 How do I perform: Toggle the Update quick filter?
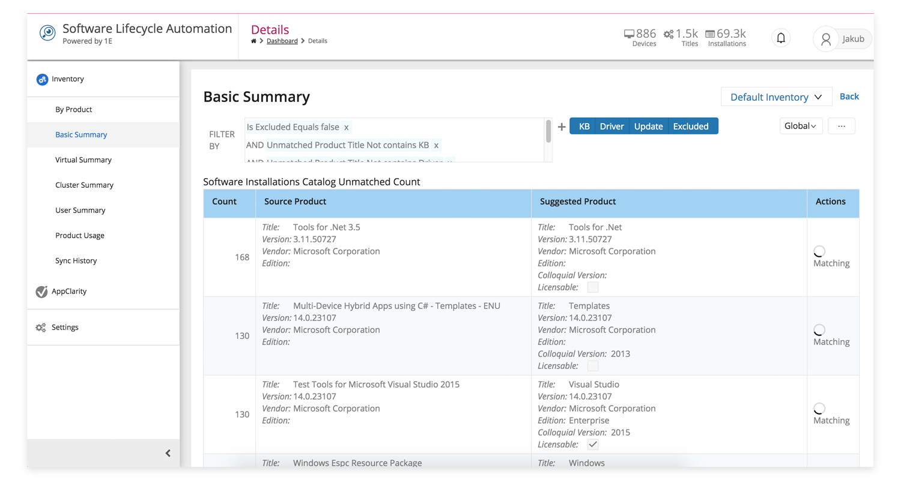649,127
